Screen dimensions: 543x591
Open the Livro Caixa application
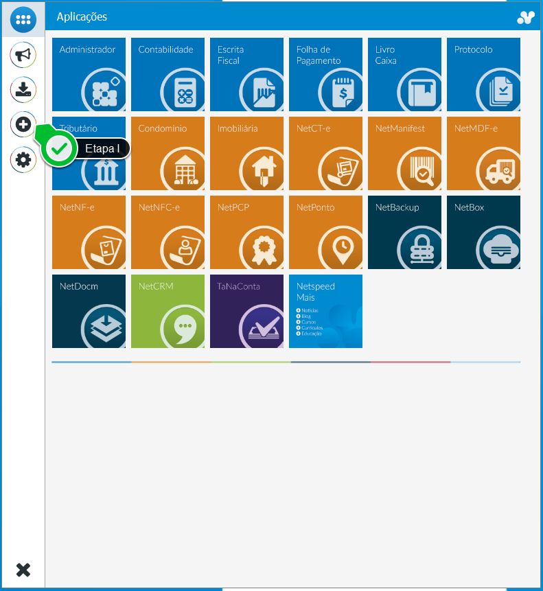coord(405,74)
